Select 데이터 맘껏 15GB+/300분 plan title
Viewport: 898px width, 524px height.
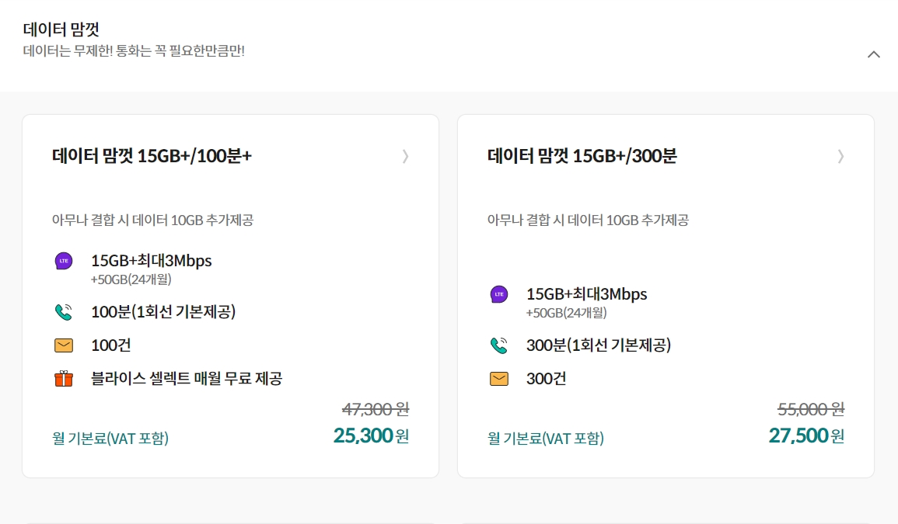point(582,155)
